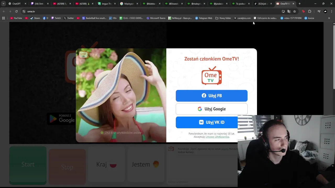
Task: Switch to the (42589) Ty YouTube tab
Action: click(x=62, y=4)
